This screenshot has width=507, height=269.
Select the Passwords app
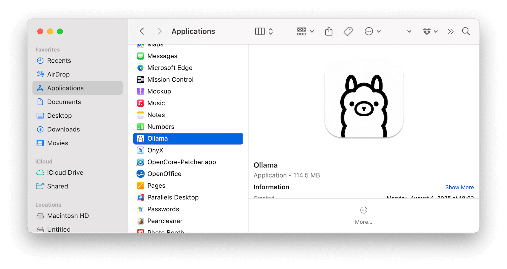188,209
